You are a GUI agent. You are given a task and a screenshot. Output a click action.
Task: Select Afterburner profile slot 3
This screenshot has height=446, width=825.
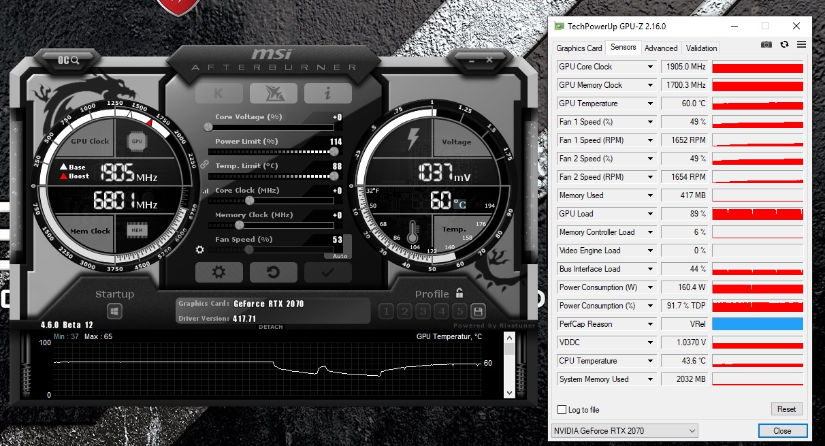pos(423,312)
